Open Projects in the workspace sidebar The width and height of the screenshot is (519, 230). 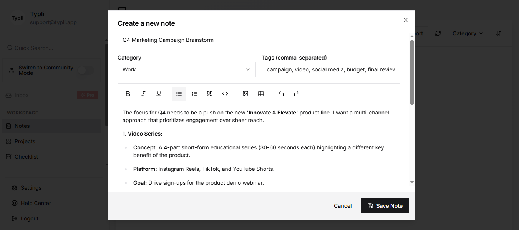(25, 141)
